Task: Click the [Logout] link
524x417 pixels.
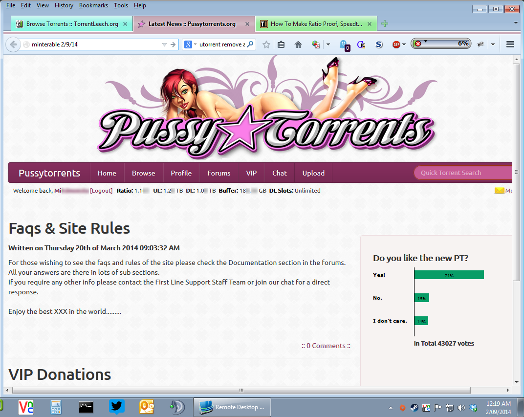Action: [x=101, y=191]
